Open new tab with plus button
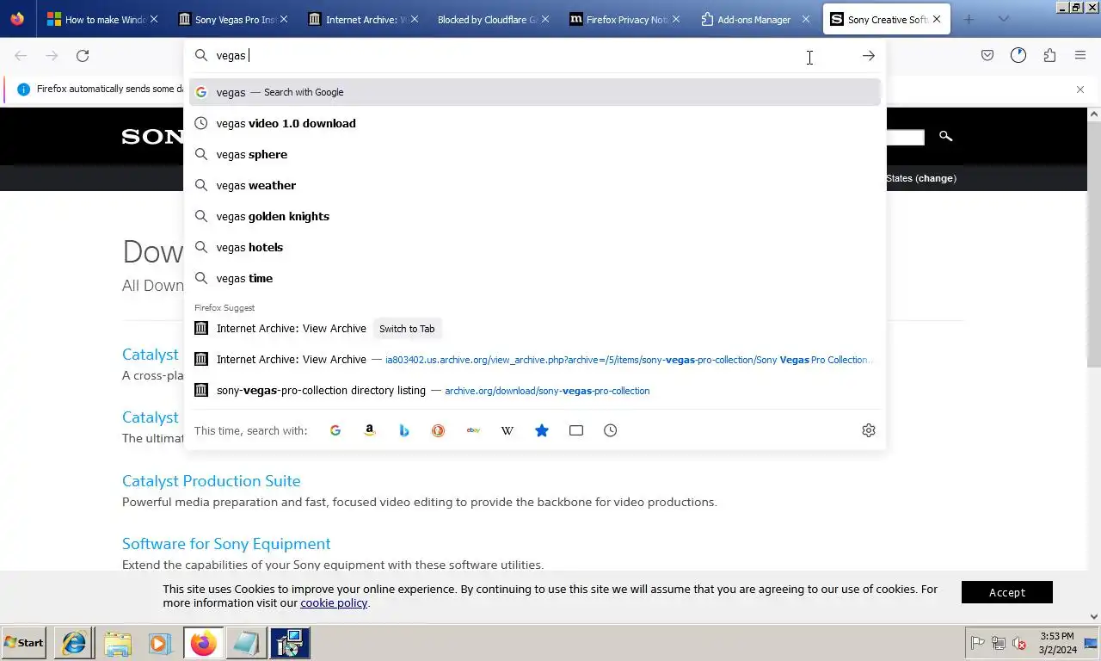Image resolution: width=1101 pixels, height=661 pixels. coord(969,19)
